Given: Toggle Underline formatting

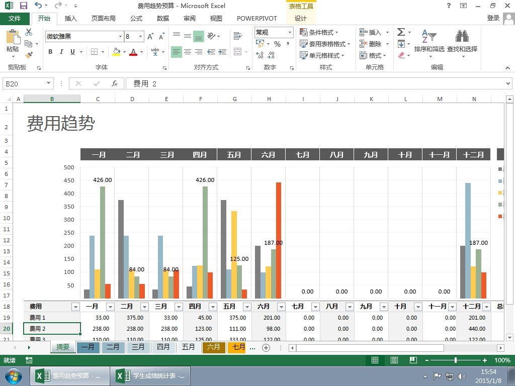Looking at the screenshot, I should coord(72,52).
